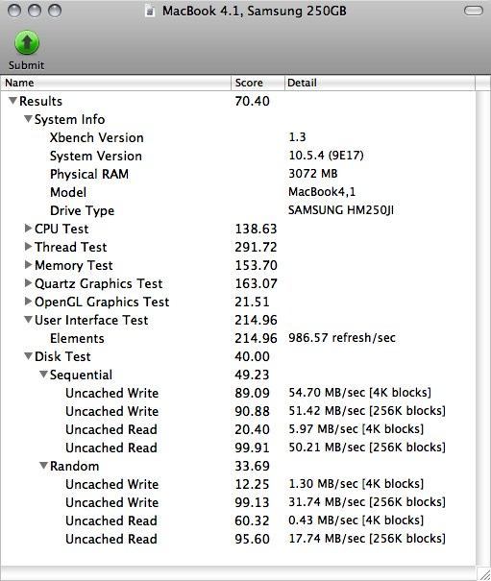Click the Detail column header
Image resolution: width=491 pixels, height=581 pixels.
coord(380,83)
